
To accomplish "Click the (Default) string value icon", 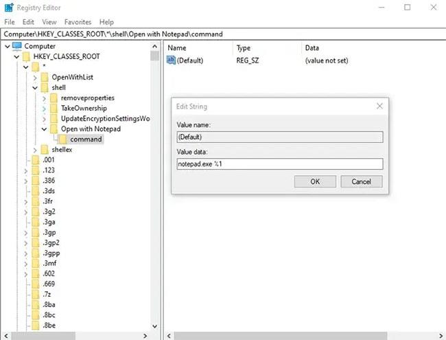I will coord(171,60).
